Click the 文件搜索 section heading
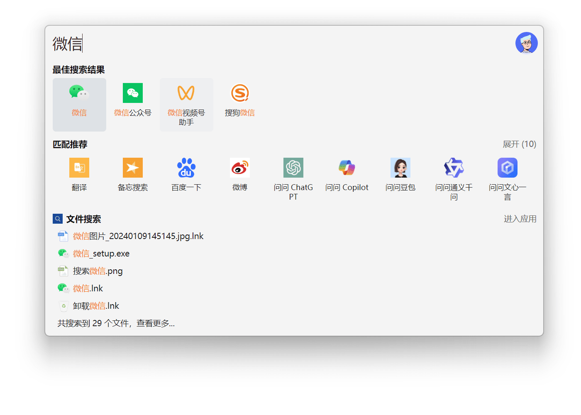581x415 pixels. click(x=83, y=219)
